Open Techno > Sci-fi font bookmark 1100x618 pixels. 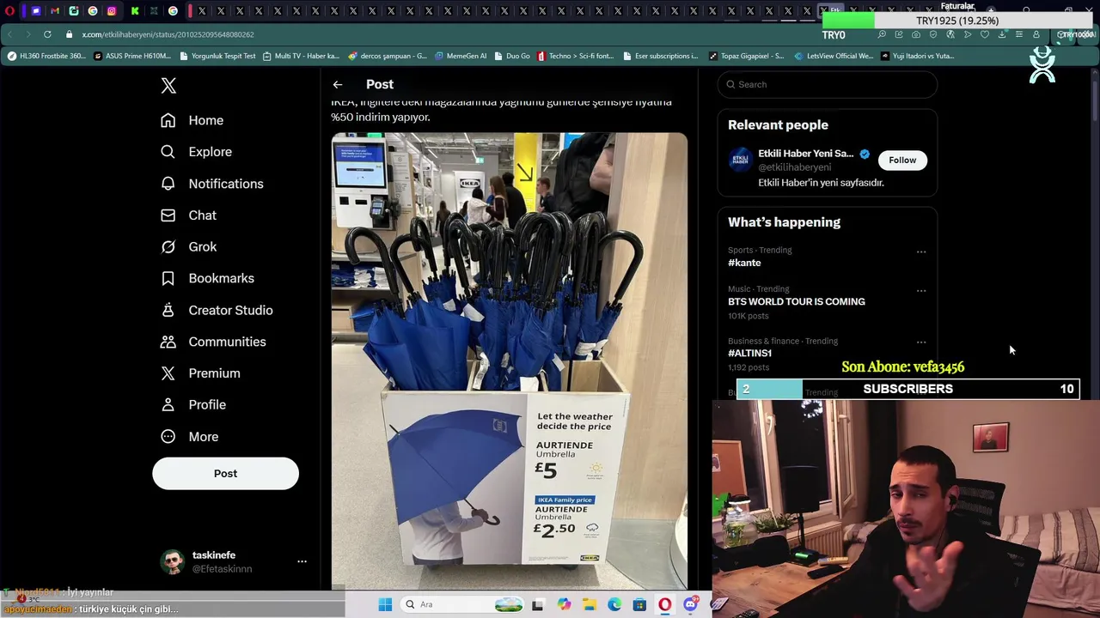pos(575,56)
